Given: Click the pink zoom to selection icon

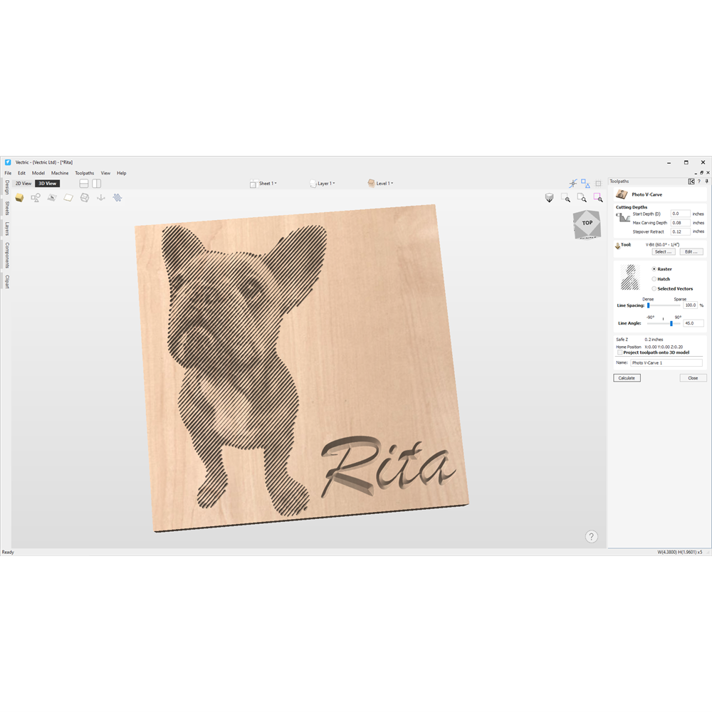Looking at the screenshot, I should pos(598,197).
